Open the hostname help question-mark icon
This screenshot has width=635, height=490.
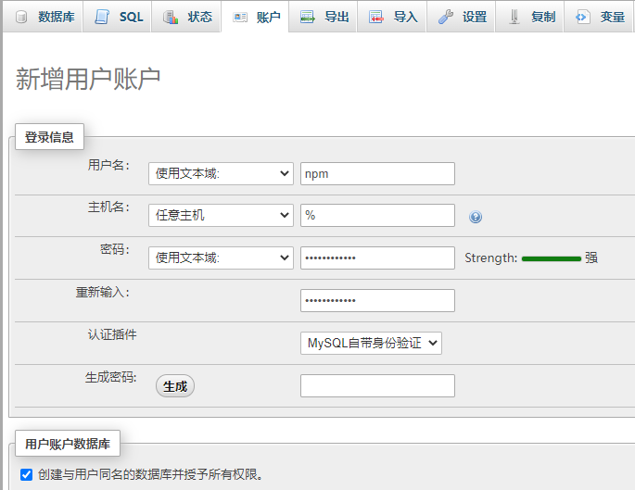[x=476, y=217]
